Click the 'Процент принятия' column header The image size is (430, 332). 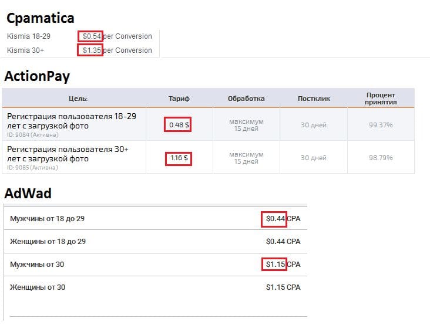pos(381,99)
